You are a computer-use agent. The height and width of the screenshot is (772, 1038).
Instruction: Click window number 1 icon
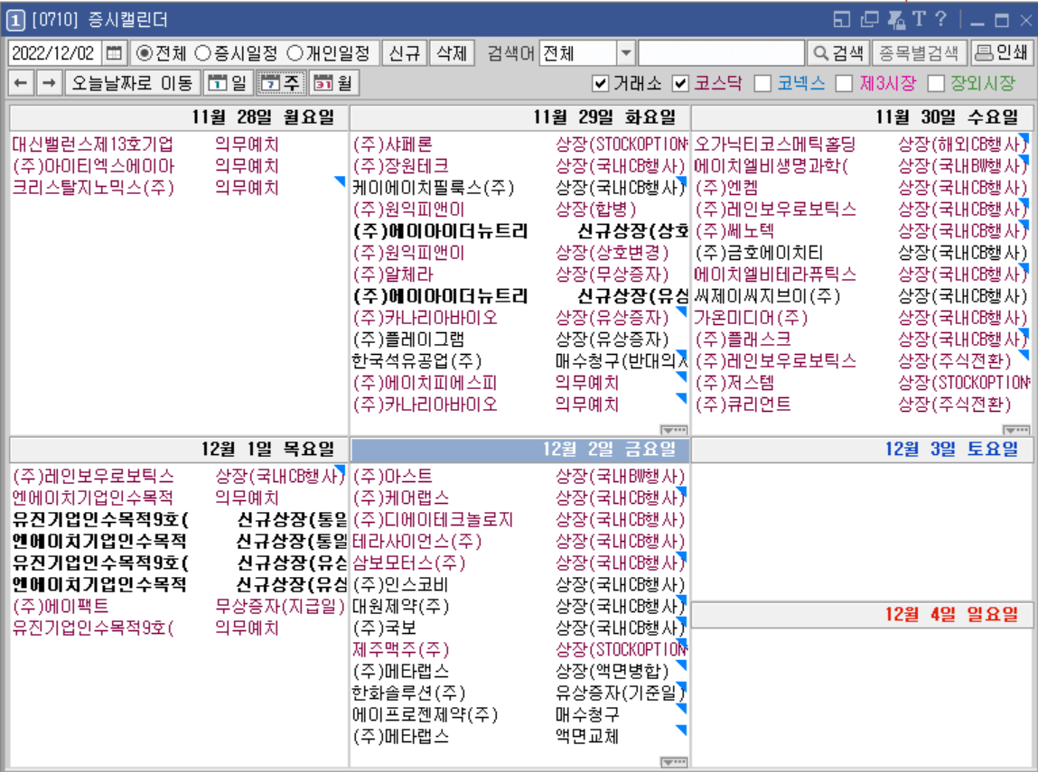(x=15, y=21)
